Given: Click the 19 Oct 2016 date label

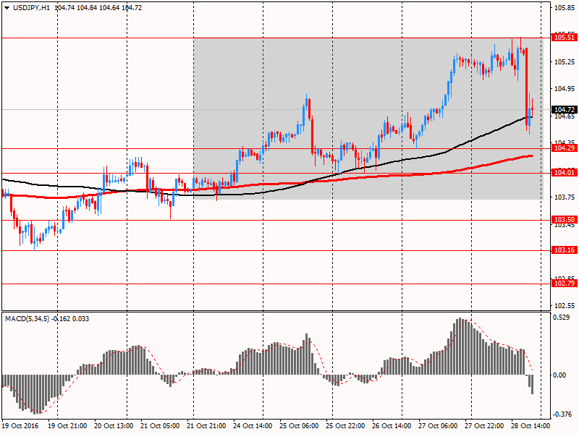Looking at the screenshot, I should point(20,427).
